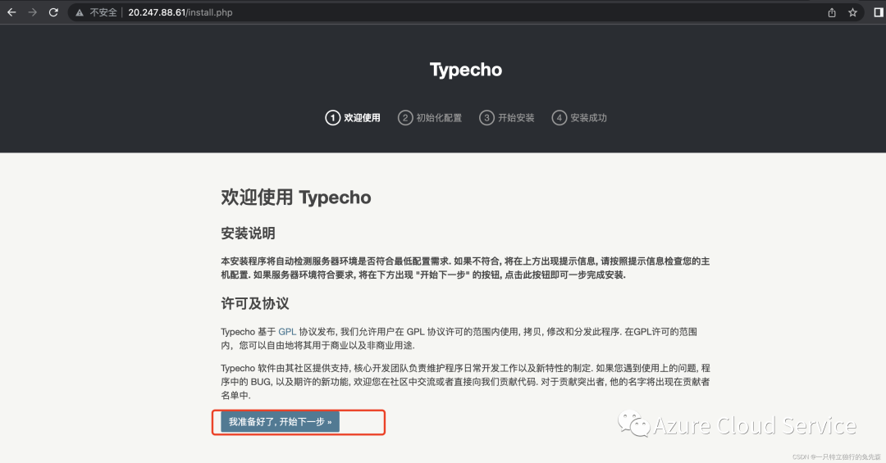Click the 许可及协议 heading
Image resolution: width=886 pixels, height=463 pixels.
click(255, 304)
